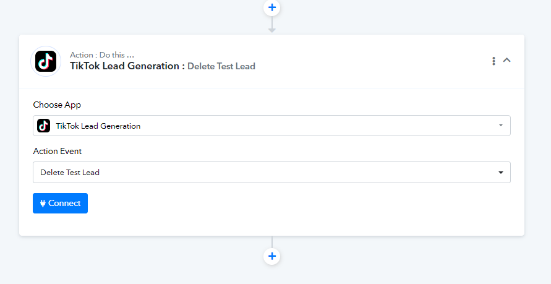551x284 pixels.
Task: Click the Choose App dropdown arrow
Action: click(x=501, y=126)
